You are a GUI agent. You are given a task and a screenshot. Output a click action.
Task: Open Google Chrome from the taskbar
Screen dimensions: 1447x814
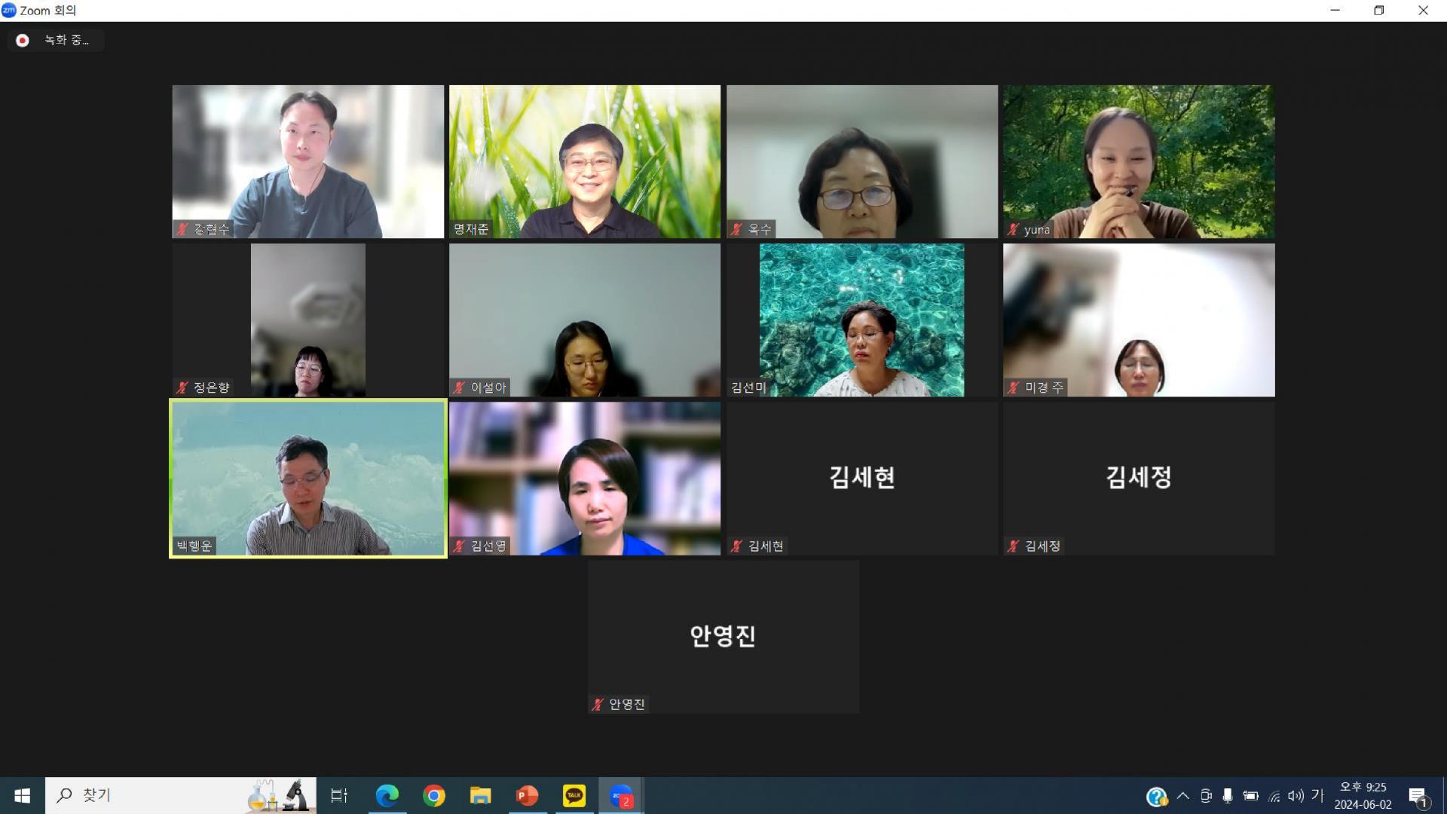[x=434, y=795]
